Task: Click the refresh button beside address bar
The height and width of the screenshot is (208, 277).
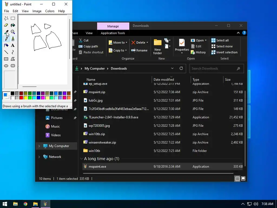Action: 181,69
